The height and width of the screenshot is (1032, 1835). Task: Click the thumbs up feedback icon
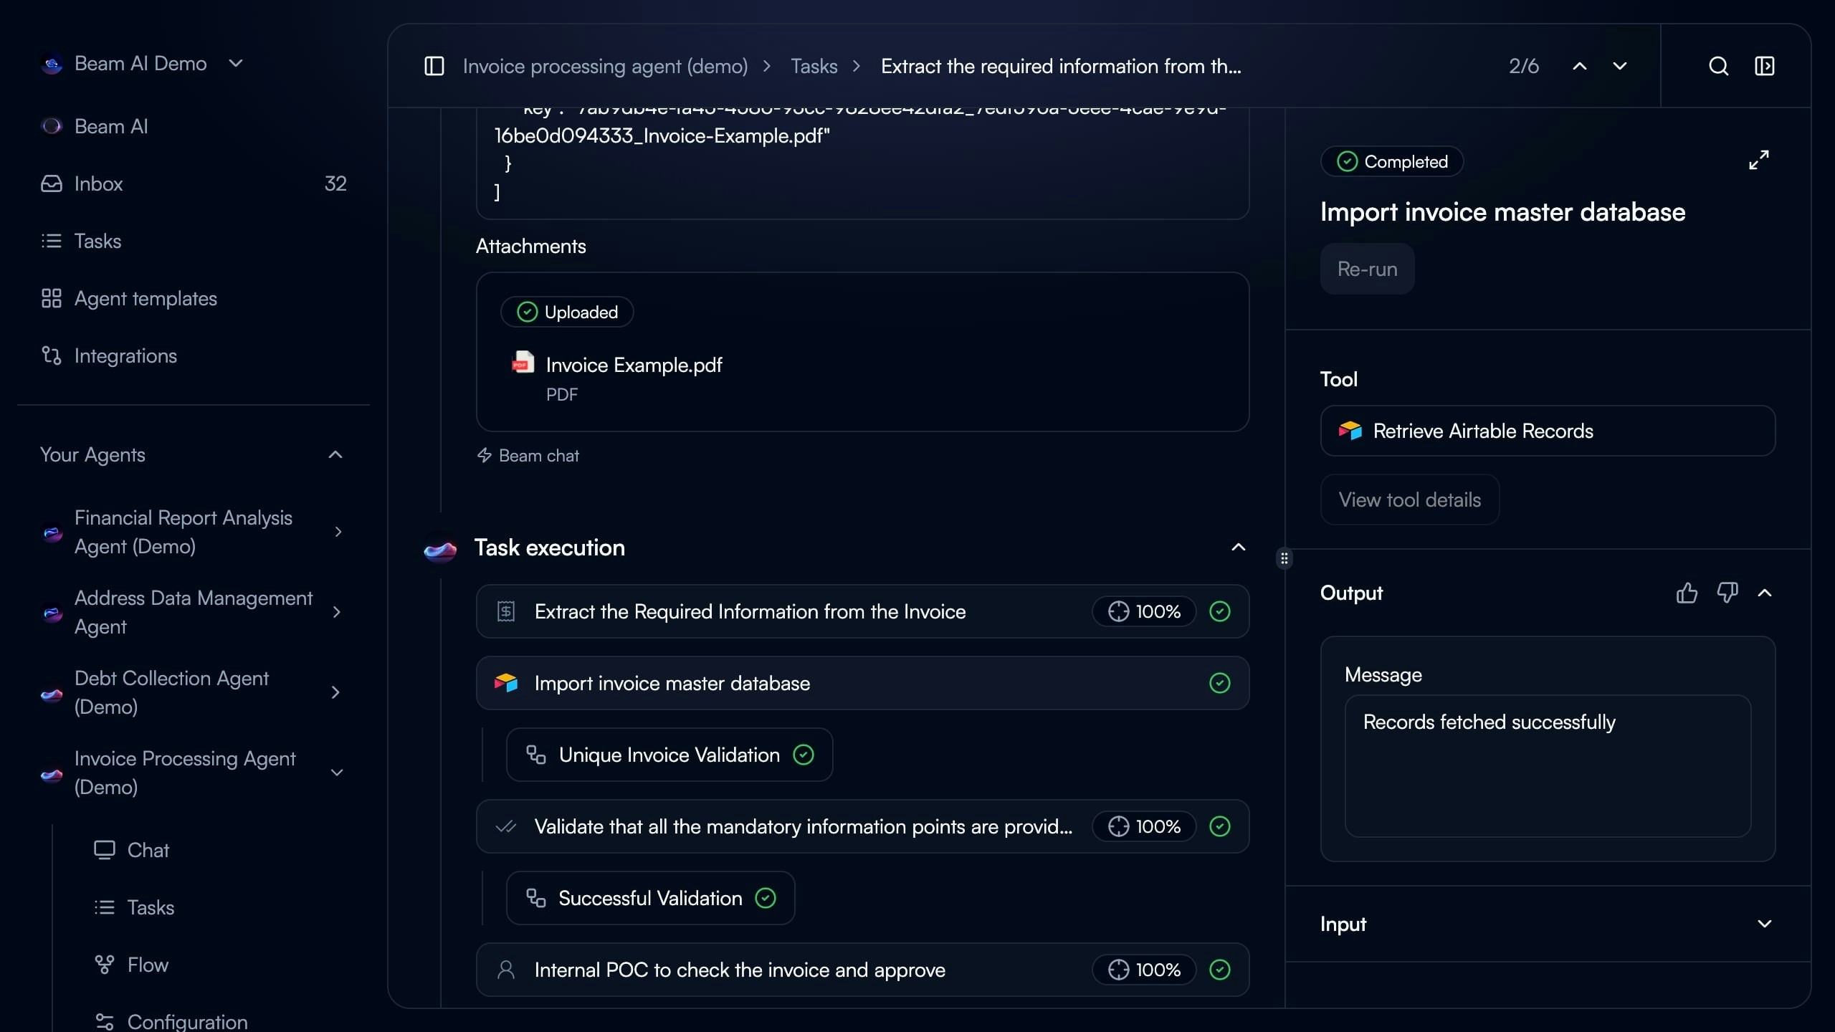(x=1687, y=593)
